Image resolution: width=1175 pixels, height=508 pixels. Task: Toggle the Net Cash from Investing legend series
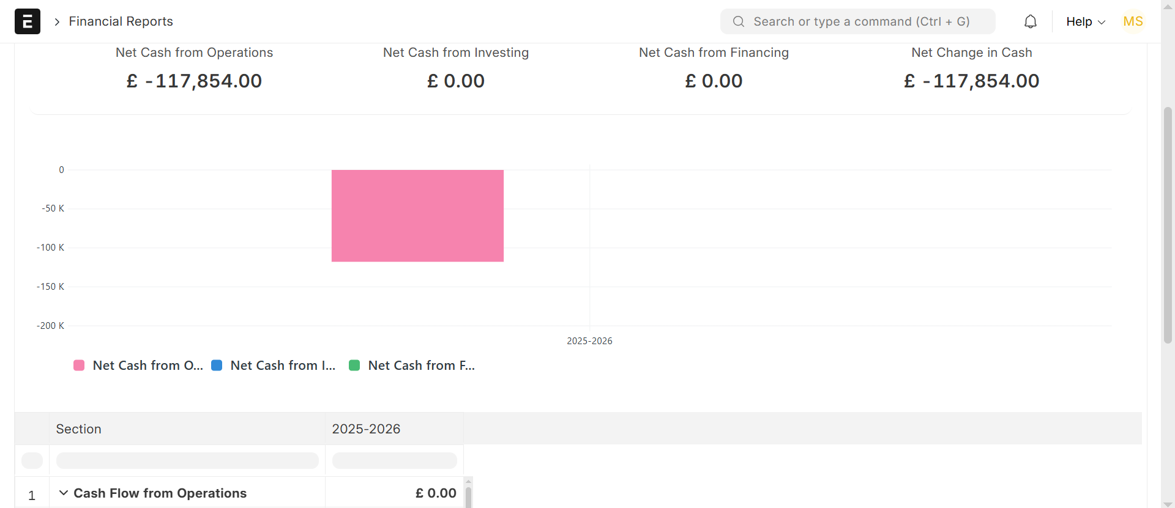coord(282,366)
